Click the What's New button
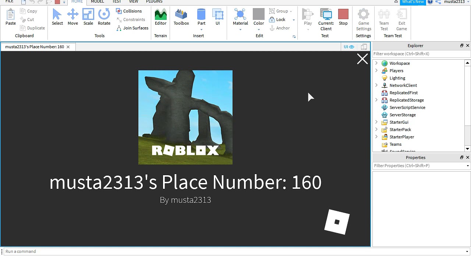Viewport: 471px width, 265px height. 412,2
